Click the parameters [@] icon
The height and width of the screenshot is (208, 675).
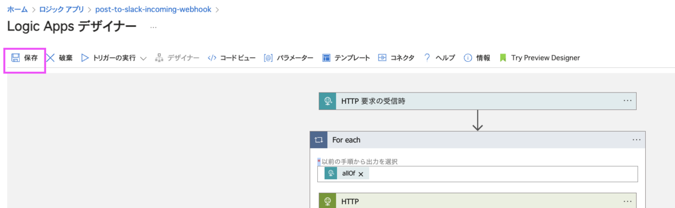coord(268,58)
